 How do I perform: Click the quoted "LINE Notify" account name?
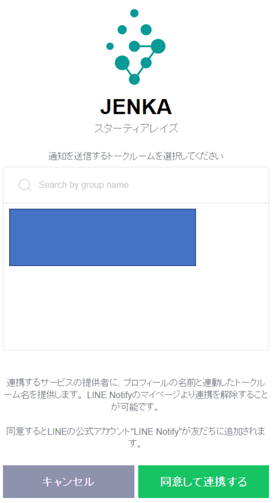pos(156,431)
